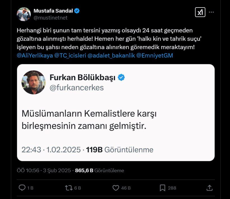Viewport: 230px width, 199px height.
Task: Click the @mustinetnet handle
Action: click(x=50, y=18)
